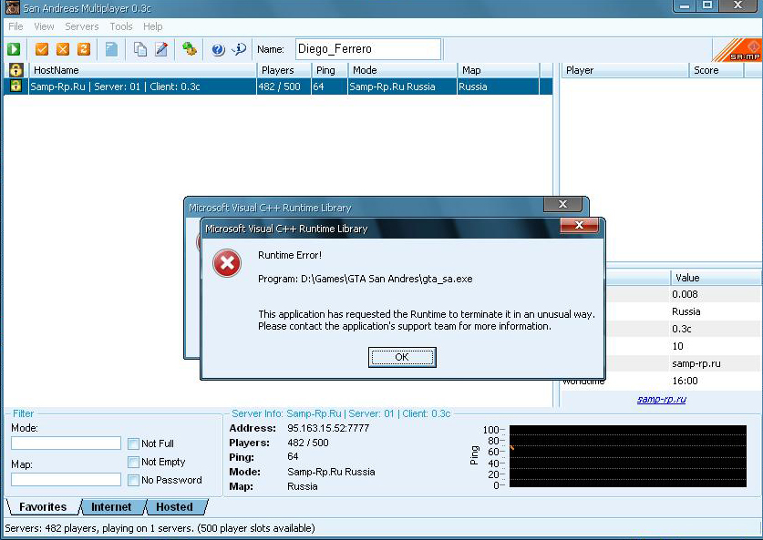Screen dimensions: 763x540
Task: Click the Name field containing Diego_Ferrero
Action: click(x=368, y=49)
